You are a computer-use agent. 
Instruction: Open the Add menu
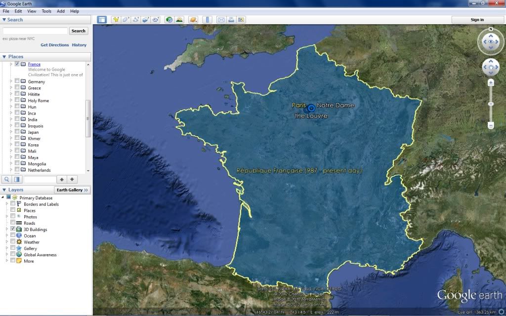(61, 11)
